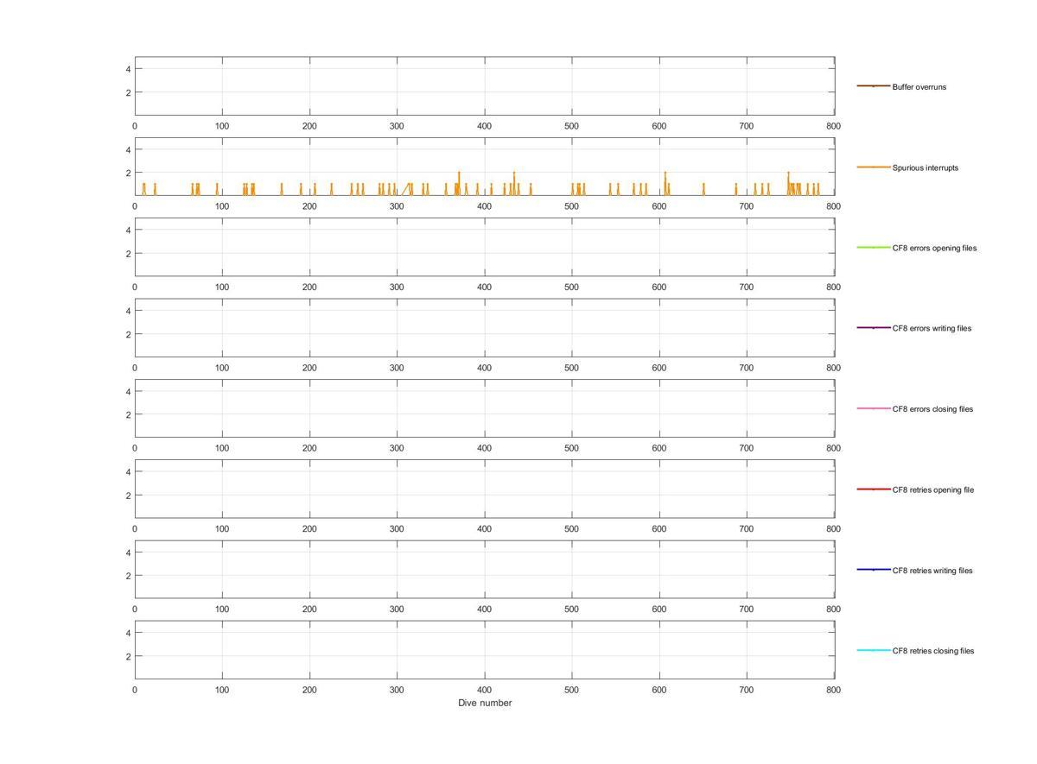Click the 400 tick label under Buffer overruns plot
This screenshot has width=1037, height=764.
(x=484, y=126)
